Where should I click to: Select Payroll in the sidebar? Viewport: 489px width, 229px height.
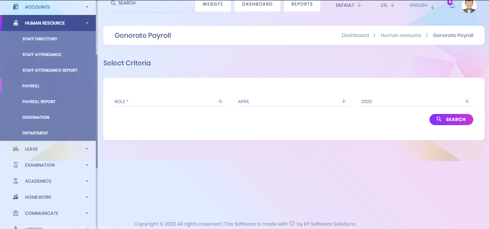[31, 86]
